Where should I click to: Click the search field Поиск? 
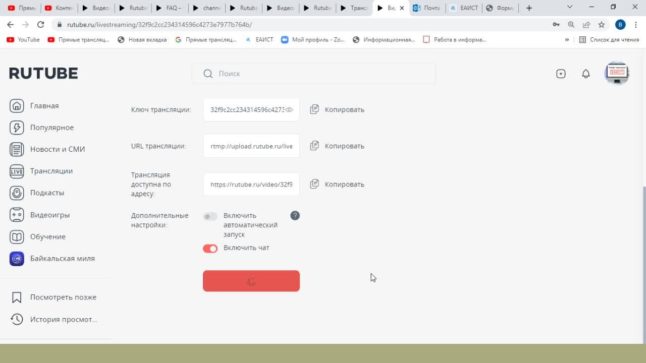coord(313,74)
